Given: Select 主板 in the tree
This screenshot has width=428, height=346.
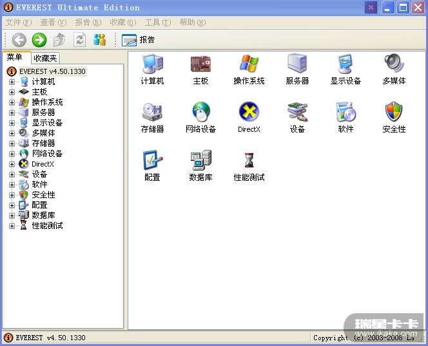Looking at the screenshot, I should pos(39,92).
